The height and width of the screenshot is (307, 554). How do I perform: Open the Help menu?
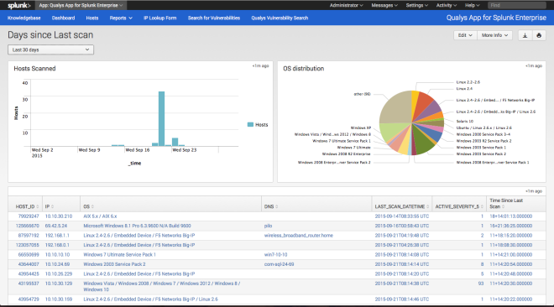(472, 5)
